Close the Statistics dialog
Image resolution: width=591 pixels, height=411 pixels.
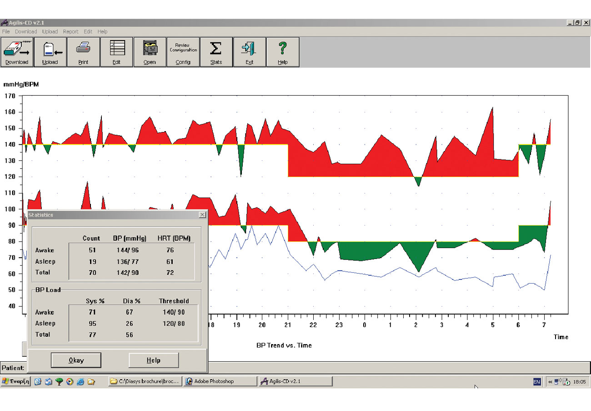click(x=202, y=215)
